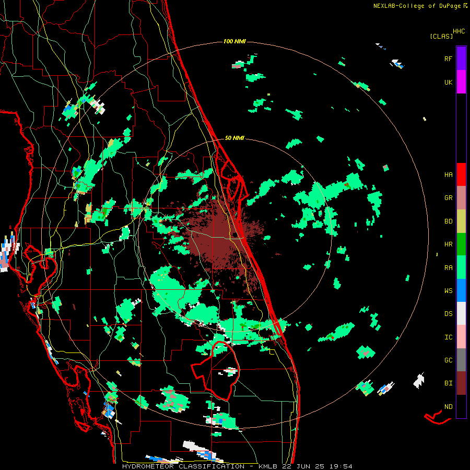Image resolution: width=470 pixels, height=470 pixels.
Task: Click the 'HHC' product label
Action: (x=459, y=31)
